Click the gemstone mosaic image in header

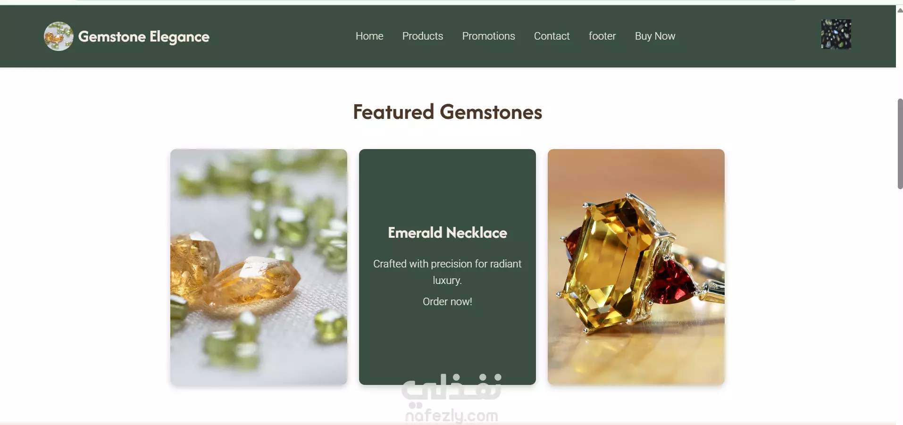836,34
